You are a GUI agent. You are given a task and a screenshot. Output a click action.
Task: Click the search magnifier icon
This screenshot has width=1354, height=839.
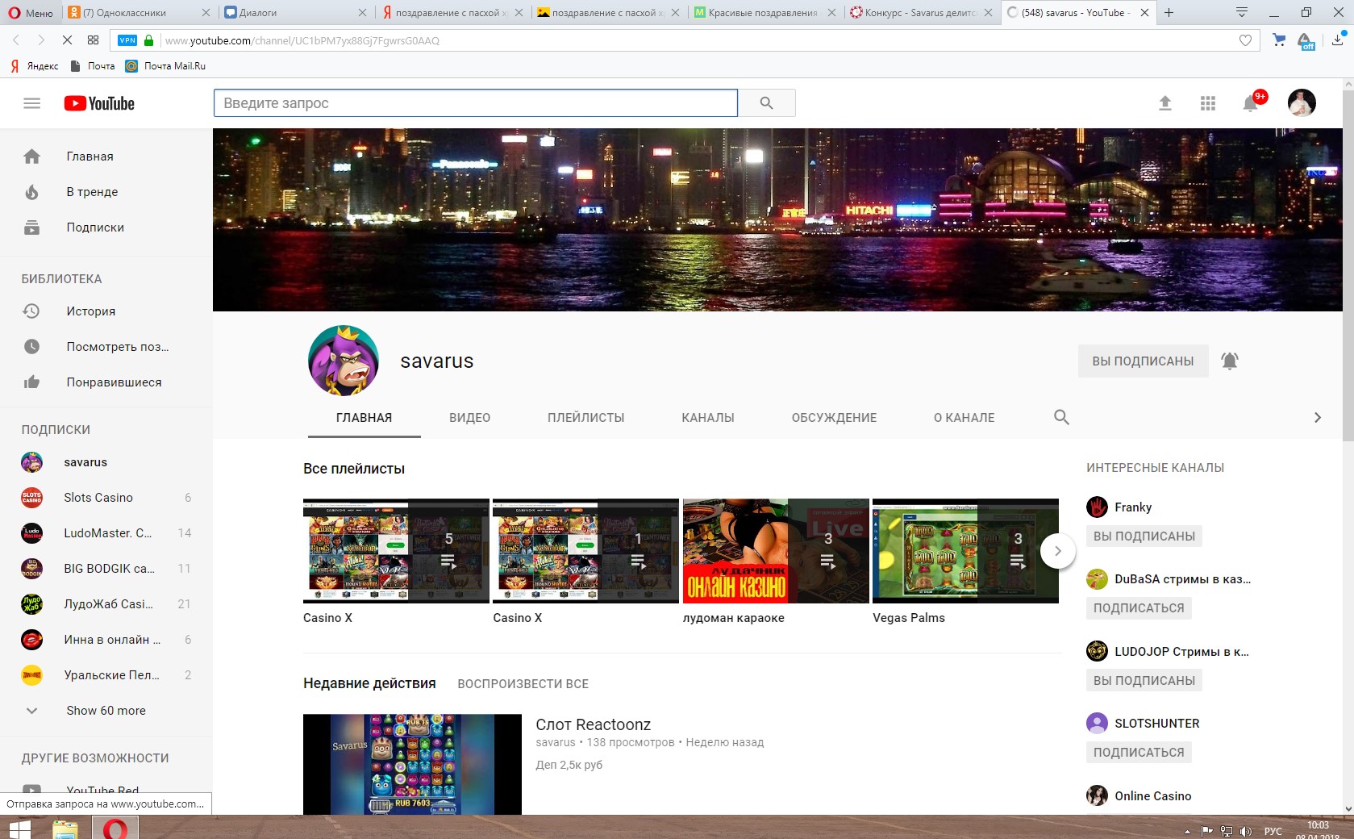pos(765,103)
